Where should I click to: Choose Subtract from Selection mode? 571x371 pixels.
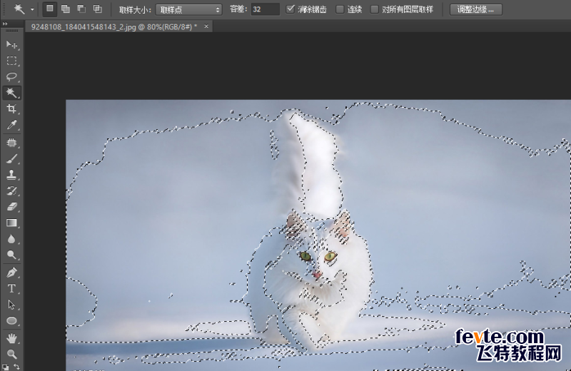pyautogui.click(x=81, y=9)
